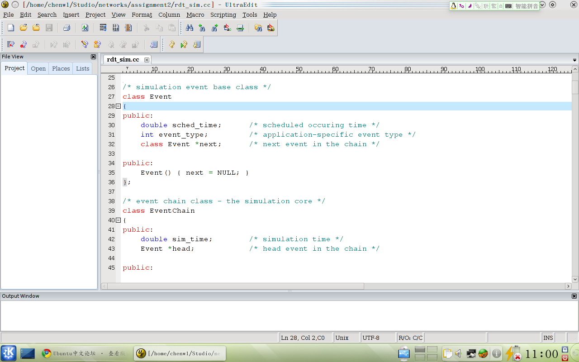Switch to the Open tab in File View
579x362 pixels.
pyautogui.click(x=38, y=69)
